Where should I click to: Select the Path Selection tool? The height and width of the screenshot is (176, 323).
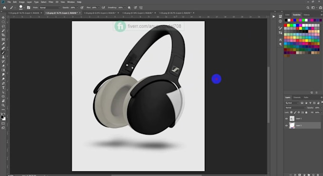pos(3,92)
